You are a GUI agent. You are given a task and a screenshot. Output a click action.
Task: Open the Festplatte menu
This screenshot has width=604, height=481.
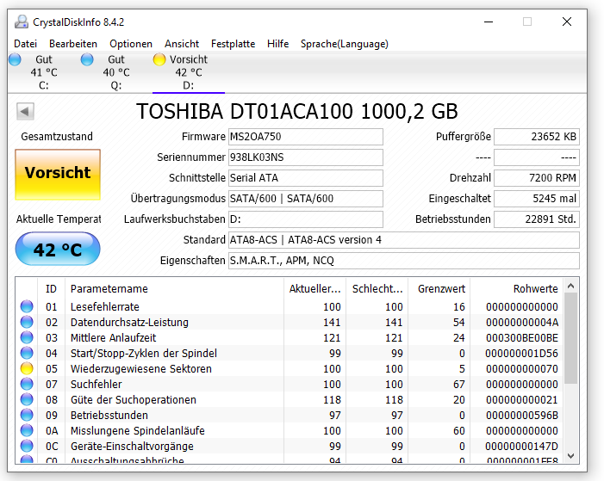tap(233, 44)
